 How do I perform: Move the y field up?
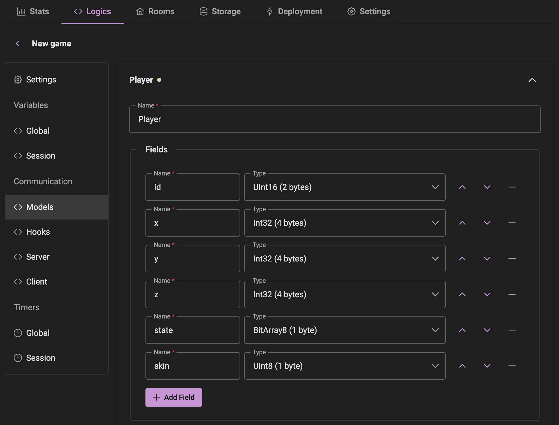pos(462,258)
